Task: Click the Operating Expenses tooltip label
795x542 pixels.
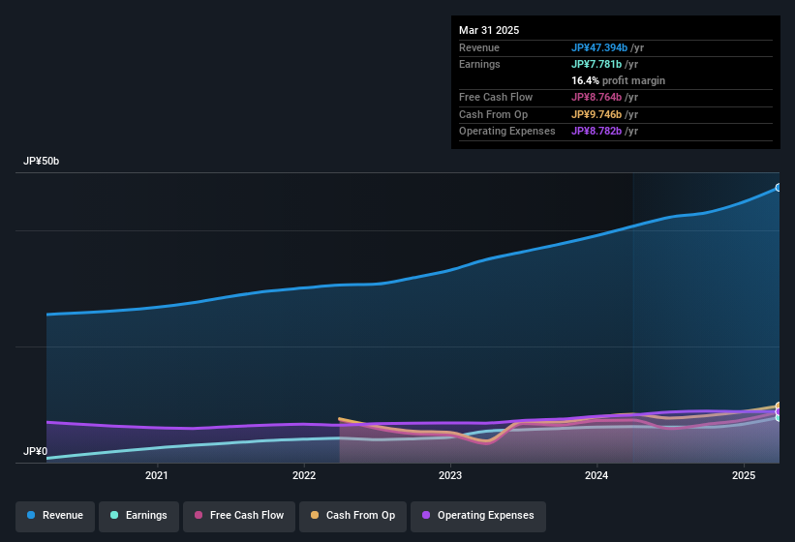Action: click(507, 132)
